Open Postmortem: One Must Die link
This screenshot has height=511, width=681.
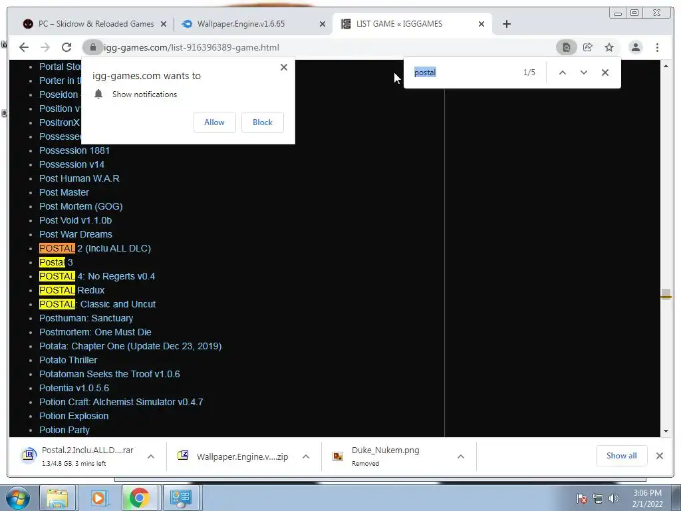(x=95, y=333)
